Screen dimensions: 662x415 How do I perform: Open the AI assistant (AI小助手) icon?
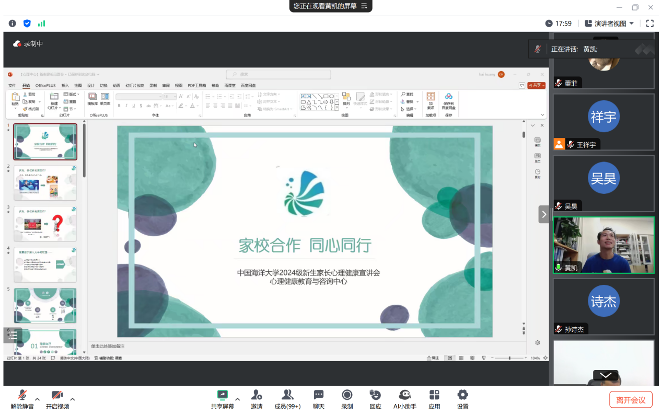405,395
